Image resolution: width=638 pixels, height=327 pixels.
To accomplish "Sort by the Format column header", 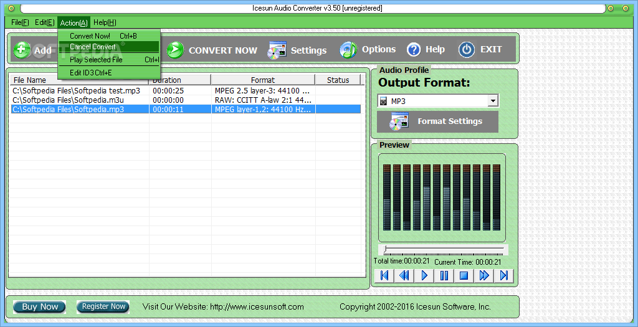I will [263, 80].
